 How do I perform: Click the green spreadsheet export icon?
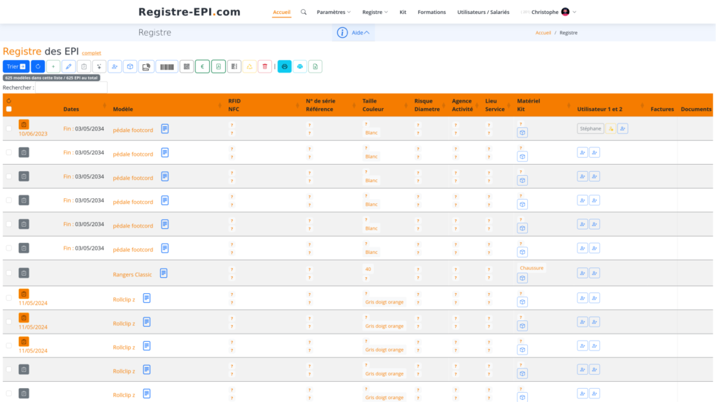(315, 66)
